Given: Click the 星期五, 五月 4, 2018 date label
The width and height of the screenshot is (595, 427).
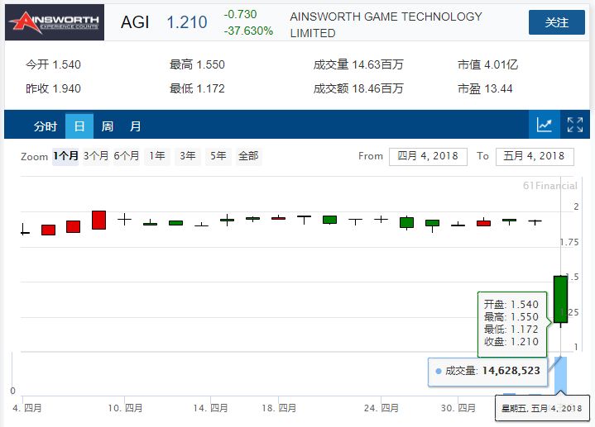Looking at the screenshot, I should tap(542, 409).
